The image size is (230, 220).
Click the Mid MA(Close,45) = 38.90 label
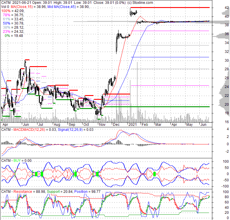coord(68,7)
